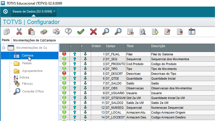This screenshot has height=121, width=215.
Task: Open the Consulta Office tree item
Action: 33,92
